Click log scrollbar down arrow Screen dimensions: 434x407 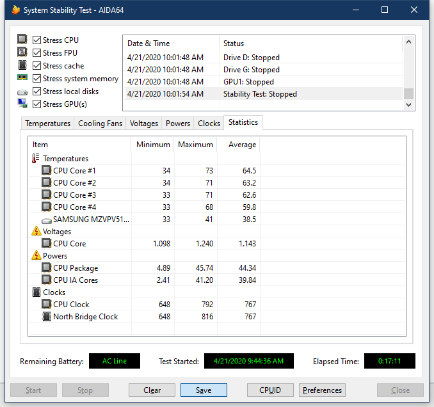(x=408, y=105)
